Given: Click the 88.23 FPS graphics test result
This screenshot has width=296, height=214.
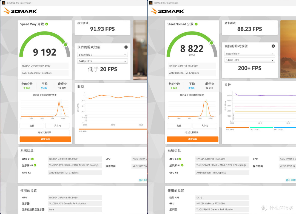Looking at the screenshot, I should [x=250, y=29].
